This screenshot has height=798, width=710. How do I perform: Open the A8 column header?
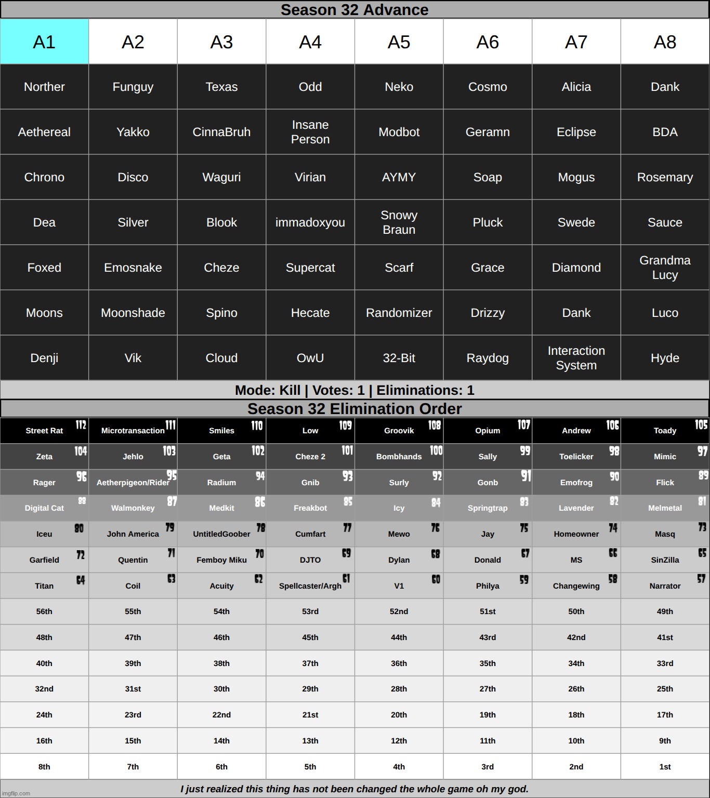click(665, 42)
